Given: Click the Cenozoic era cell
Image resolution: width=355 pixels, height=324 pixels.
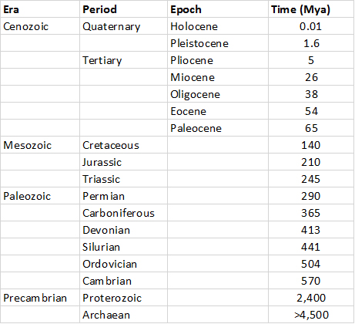Looking at the screenshot, I should [x=40, y=26].
